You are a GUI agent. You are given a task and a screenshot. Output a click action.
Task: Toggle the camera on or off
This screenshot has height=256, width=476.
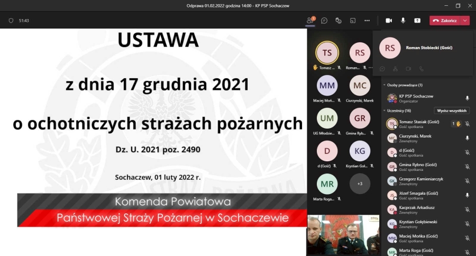[389, 21]
